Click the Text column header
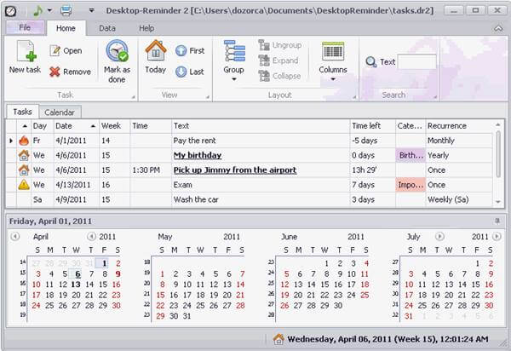 [261, 126]
